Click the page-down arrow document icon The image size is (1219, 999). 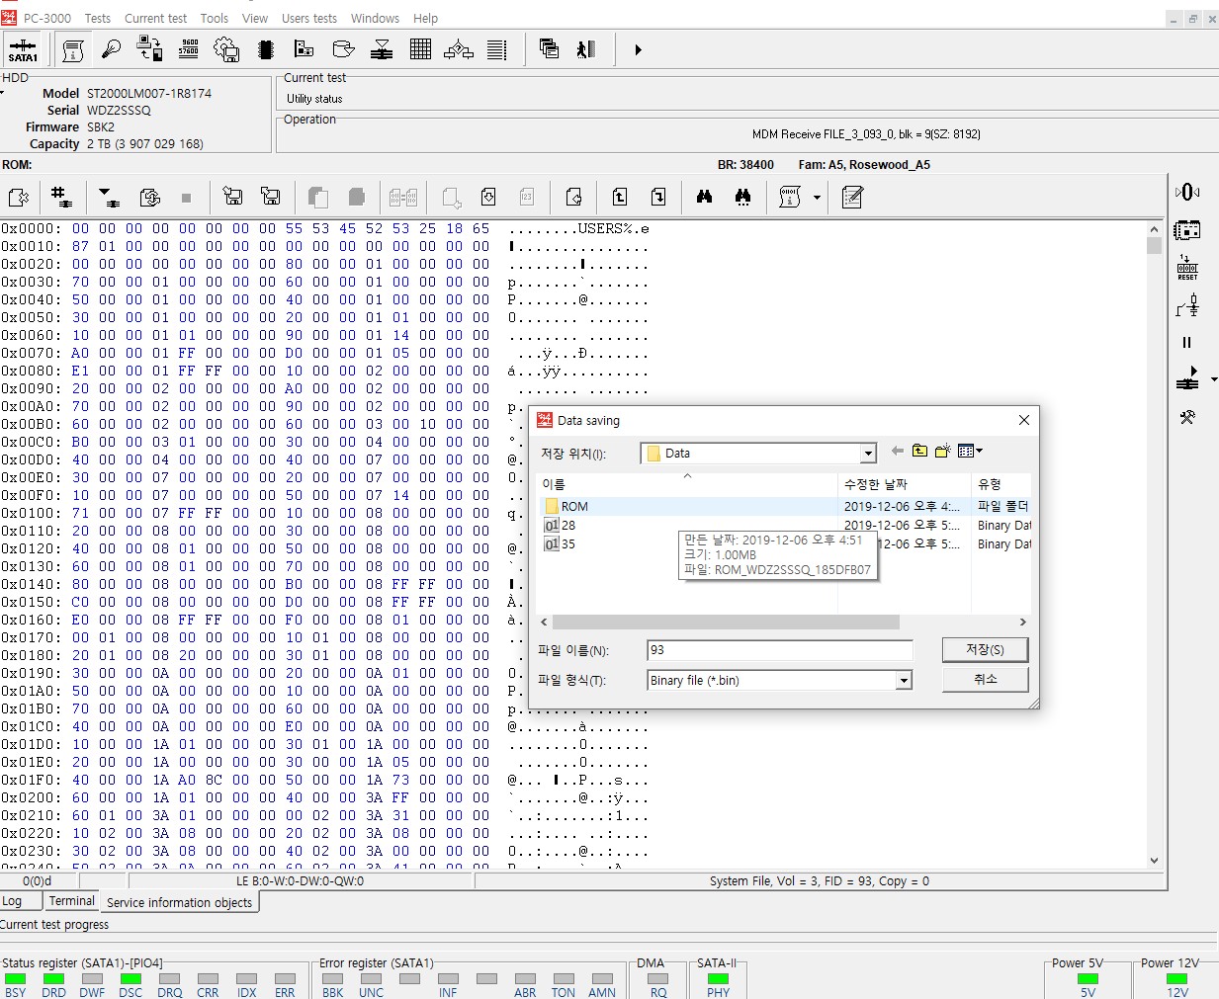658,197
